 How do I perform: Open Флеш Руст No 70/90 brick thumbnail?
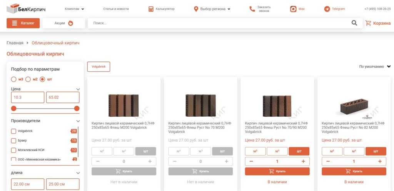(x=277, y=106)
